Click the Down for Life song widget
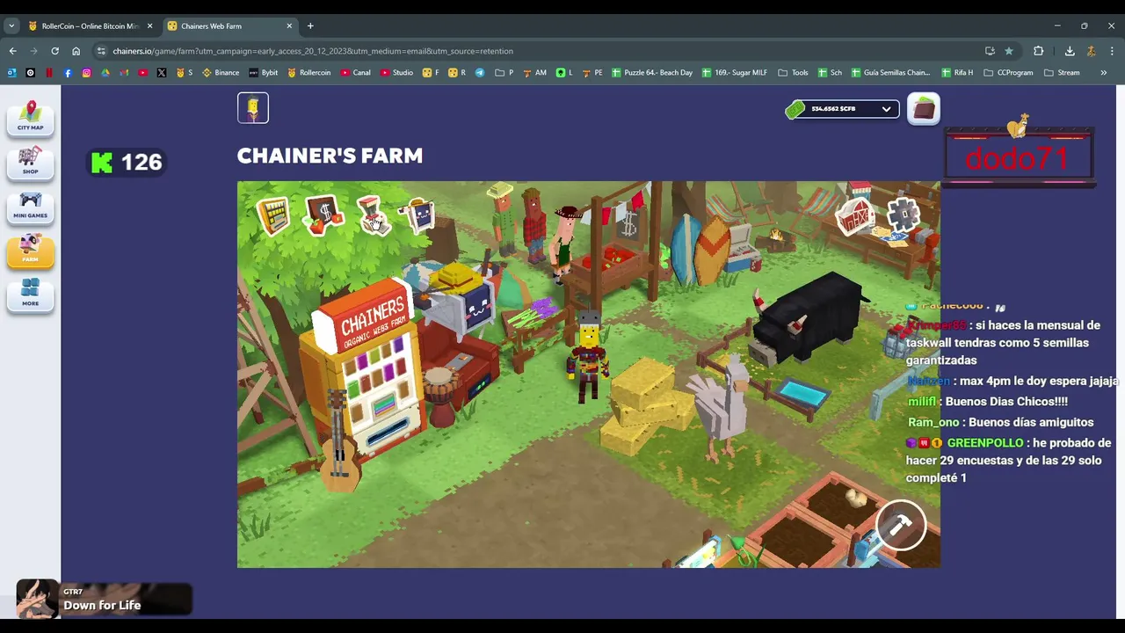Image resolution: width=1125 pixels, height=633 pixels. click(x=104, y=599)
